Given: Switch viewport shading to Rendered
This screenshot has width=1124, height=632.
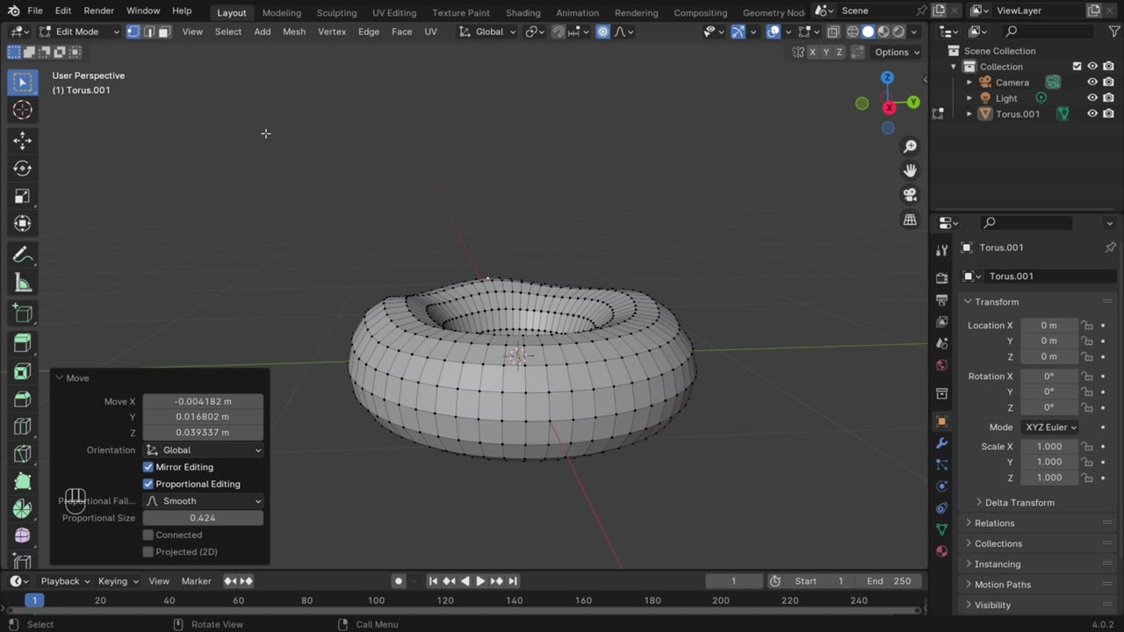Looking at the screenshot, I should tap(898, 32).
